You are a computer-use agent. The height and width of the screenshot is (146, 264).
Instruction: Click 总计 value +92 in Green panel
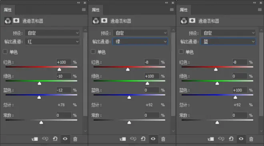(x=149, y=105)
